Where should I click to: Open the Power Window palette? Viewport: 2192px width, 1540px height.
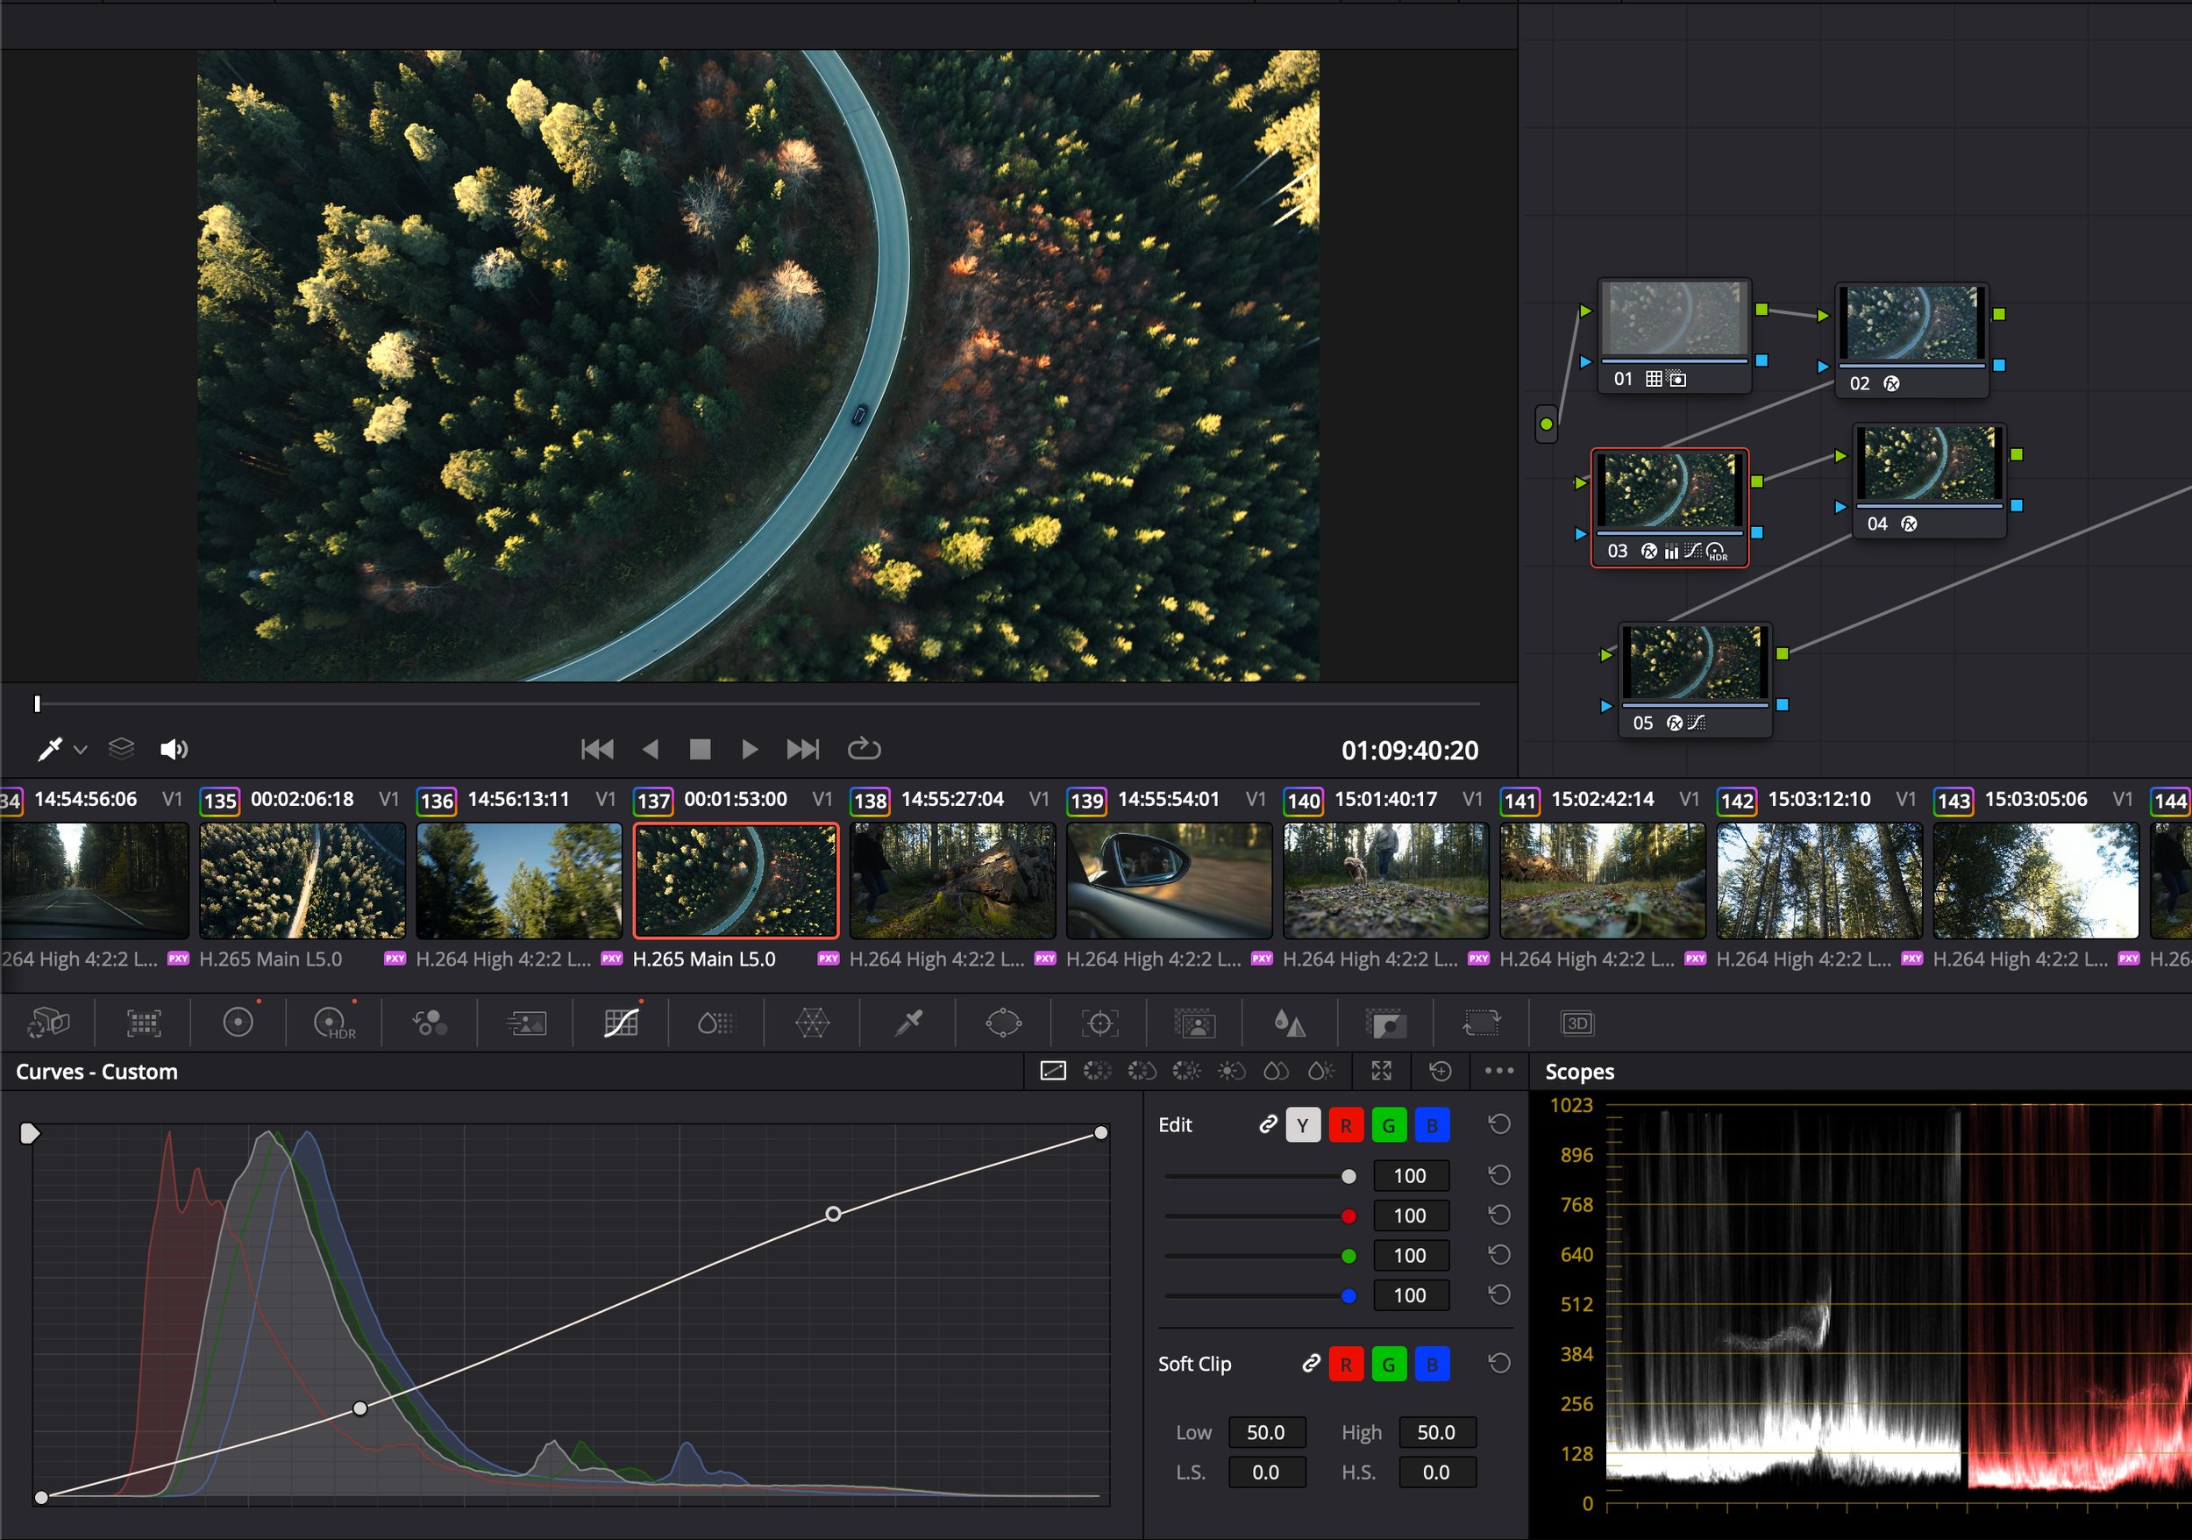[x=1003, y=1023]
